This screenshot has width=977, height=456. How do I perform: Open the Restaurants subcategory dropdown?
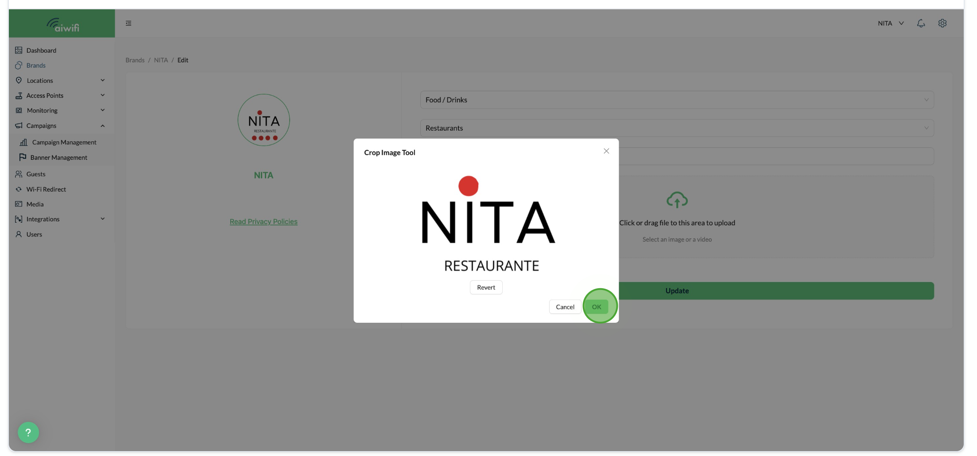point(677,128)
